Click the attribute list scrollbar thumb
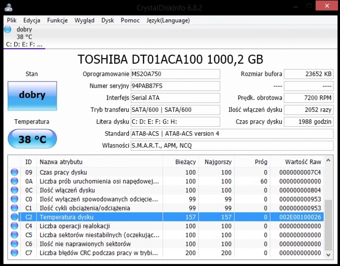Screen dimensions: 340x266 [328, 225]
